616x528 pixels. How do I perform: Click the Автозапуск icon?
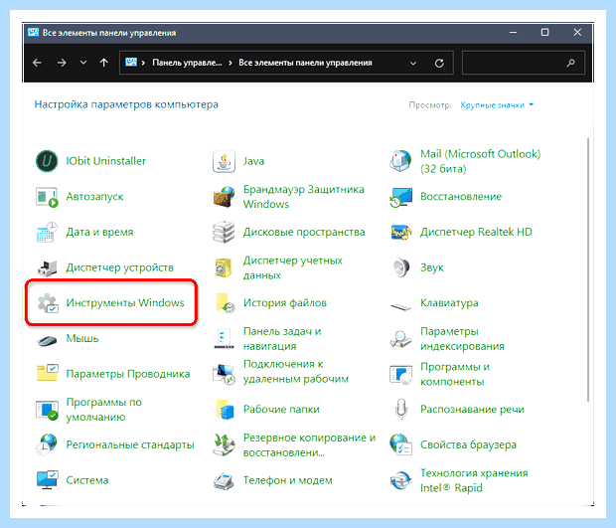[47, 197]
